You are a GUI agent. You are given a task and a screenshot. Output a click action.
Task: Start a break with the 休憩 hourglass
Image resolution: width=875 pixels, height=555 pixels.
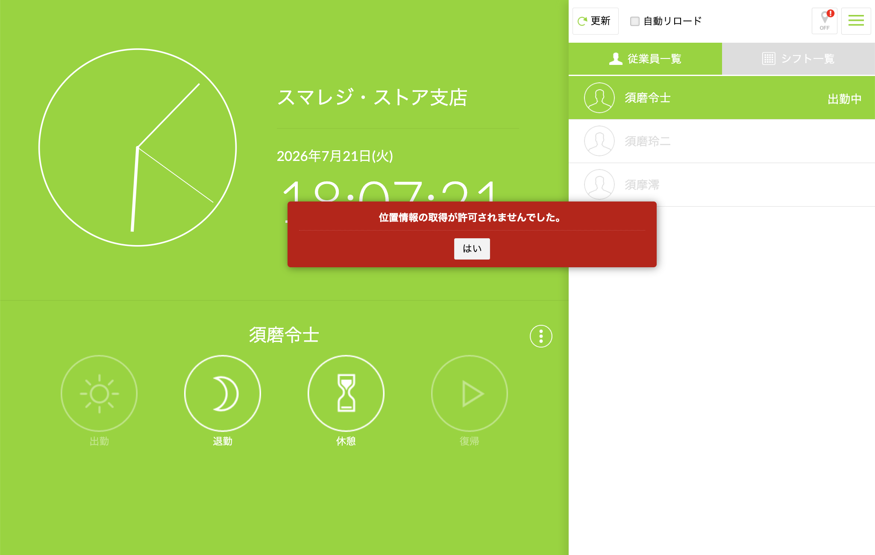(x=346, y=393)
